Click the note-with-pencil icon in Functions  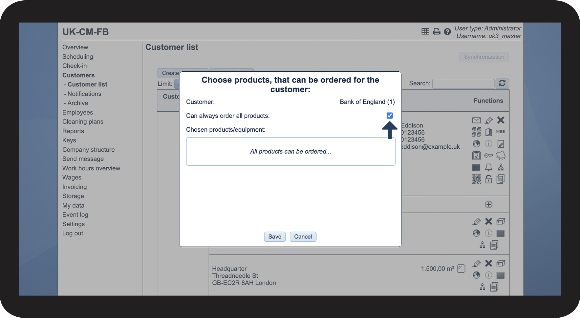501,144
